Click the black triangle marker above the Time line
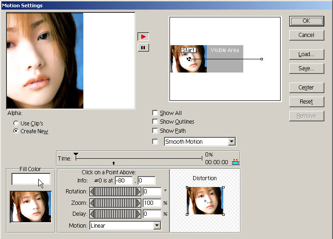This screenshot has height=239, width=333. 76,154
